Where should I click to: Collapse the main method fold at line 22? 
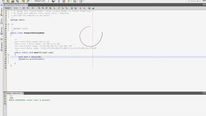point(8,55)
